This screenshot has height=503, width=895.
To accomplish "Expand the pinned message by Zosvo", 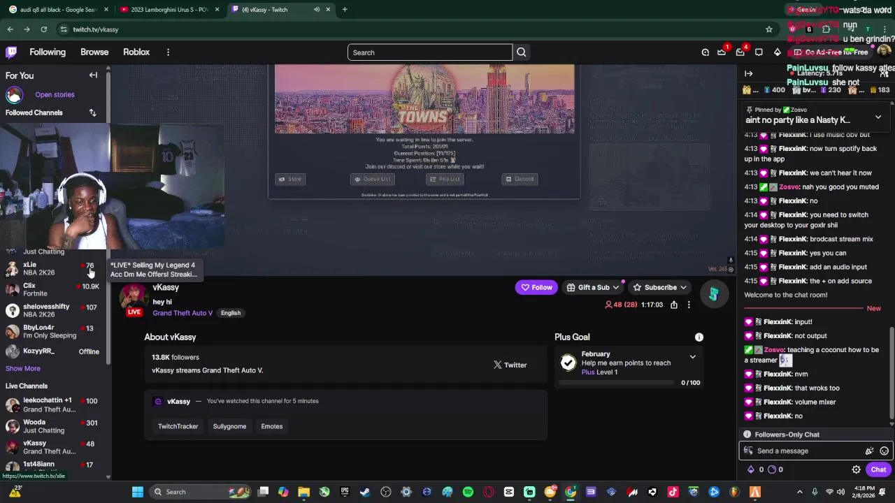I will coord(878,117).
